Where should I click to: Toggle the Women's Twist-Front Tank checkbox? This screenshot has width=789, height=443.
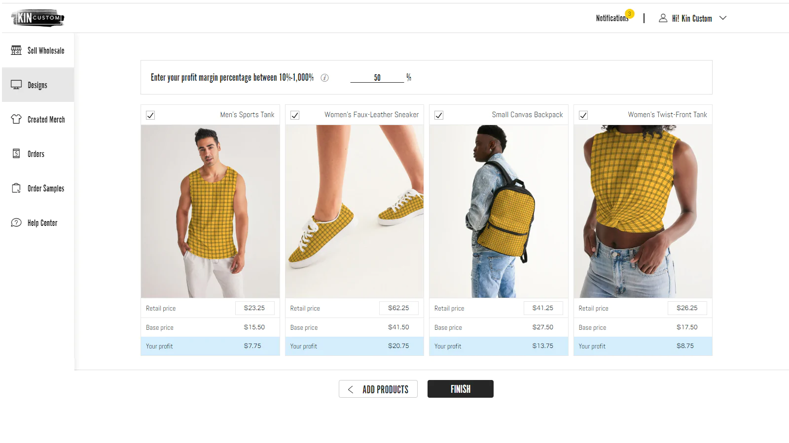pos(583,115)
